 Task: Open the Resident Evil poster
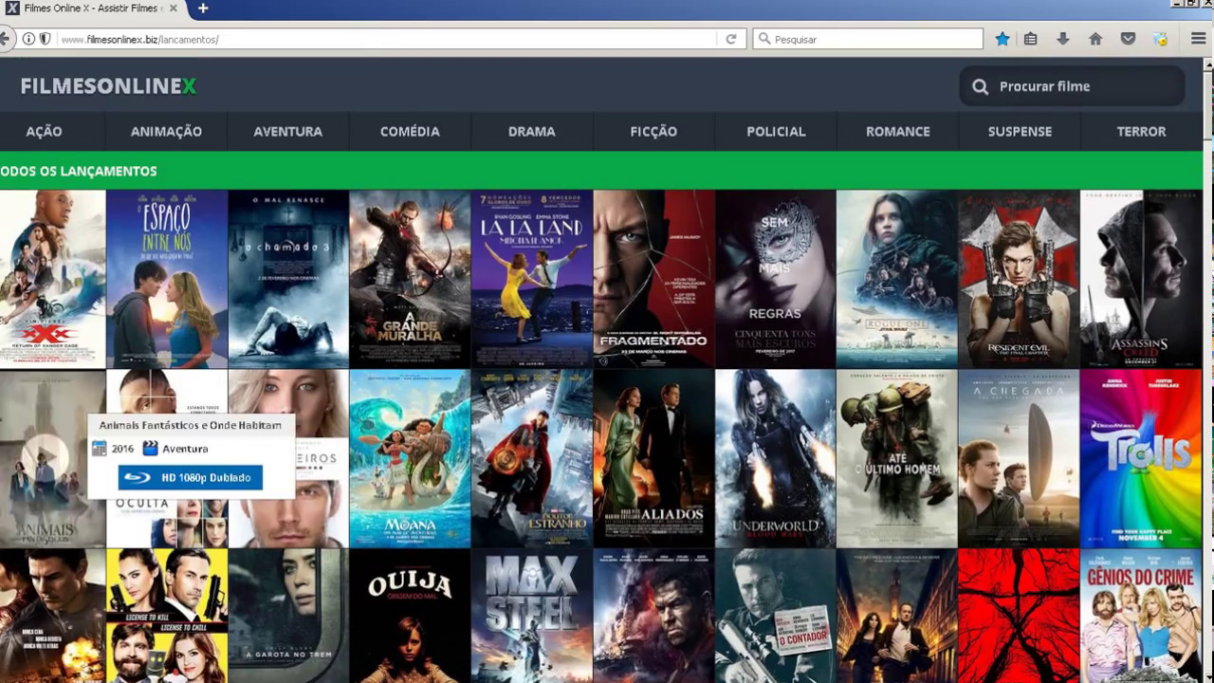point(1020,279)
